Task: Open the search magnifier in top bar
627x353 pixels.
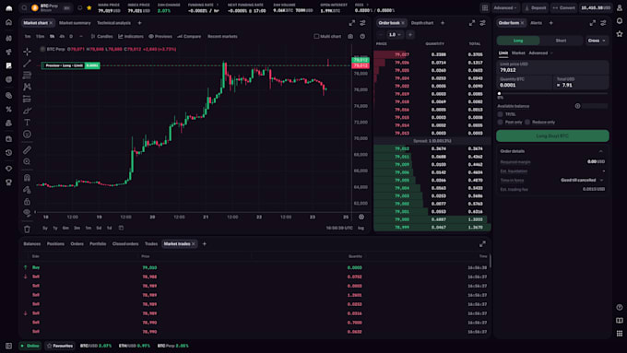Action: [24, 7]
